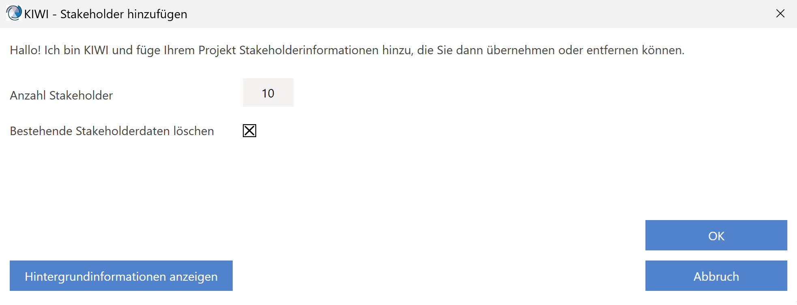797x305 pixels.
Task: Cancel using the Abbruch button
Action: click(x=716, y=276)
